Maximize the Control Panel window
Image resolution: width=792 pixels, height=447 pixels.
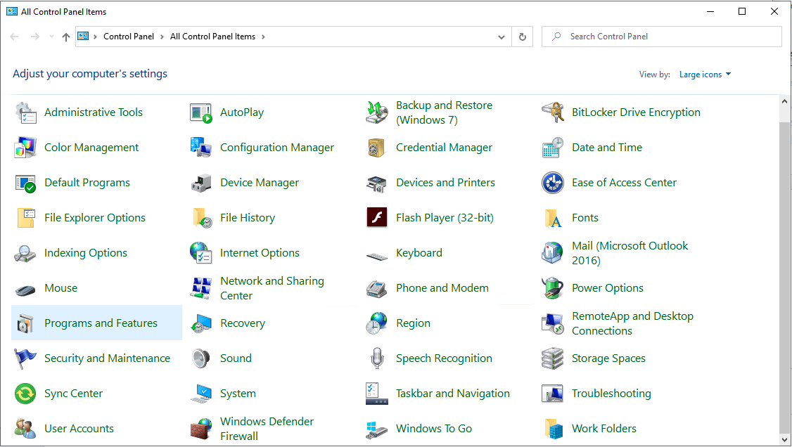742,11
